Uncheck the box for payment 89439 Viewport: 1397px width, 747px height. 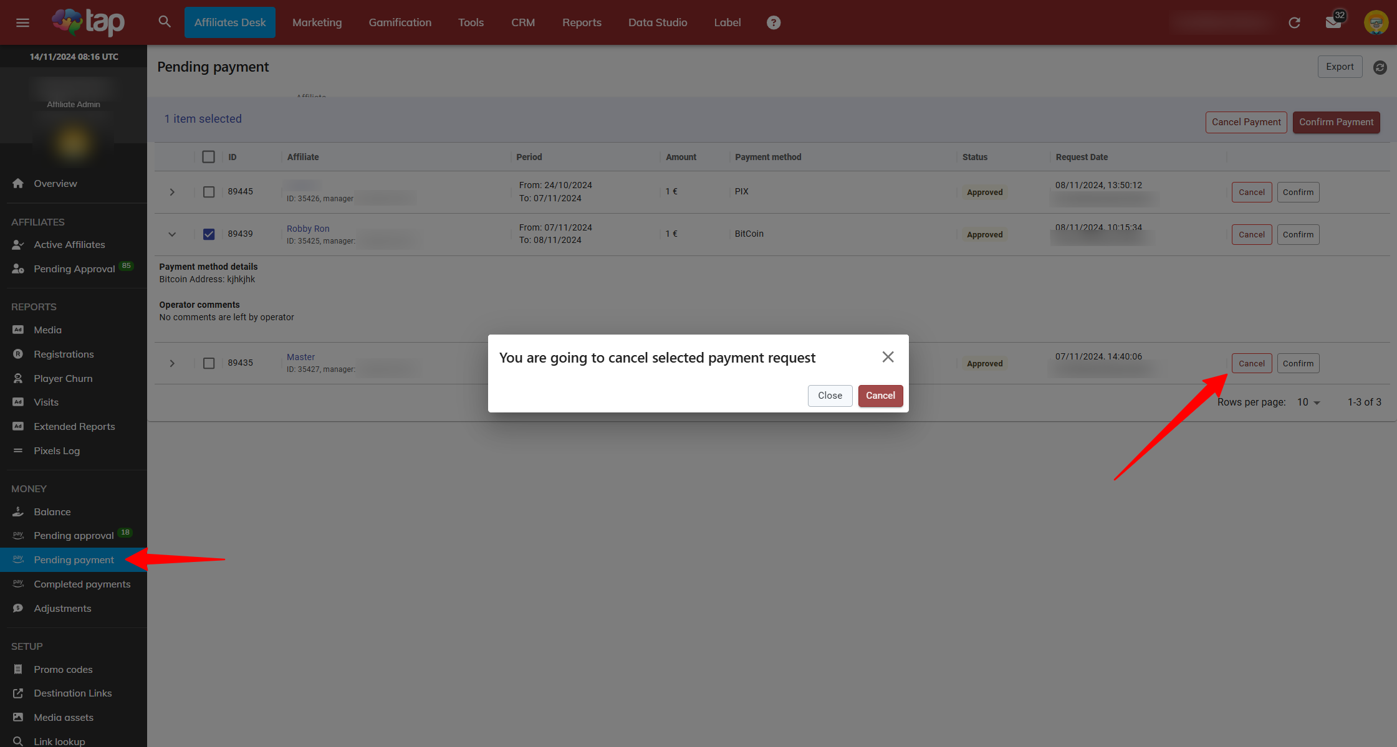pyautogui.click(x=208, y=234)
